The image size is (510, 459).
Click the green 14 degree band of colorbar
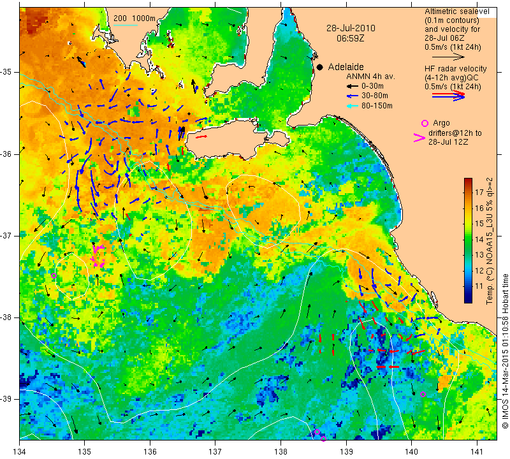pos(468,240)
